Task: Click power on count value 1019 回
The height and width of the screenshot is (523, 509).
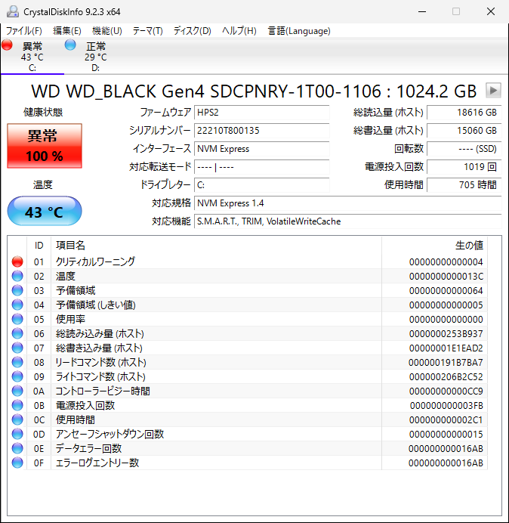Action: pos(464,167)
